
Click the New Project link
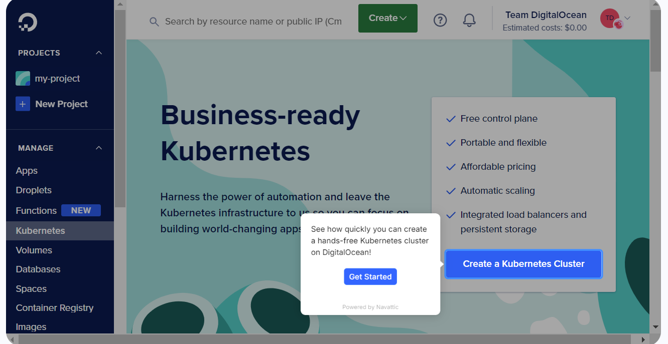[62, 104]
